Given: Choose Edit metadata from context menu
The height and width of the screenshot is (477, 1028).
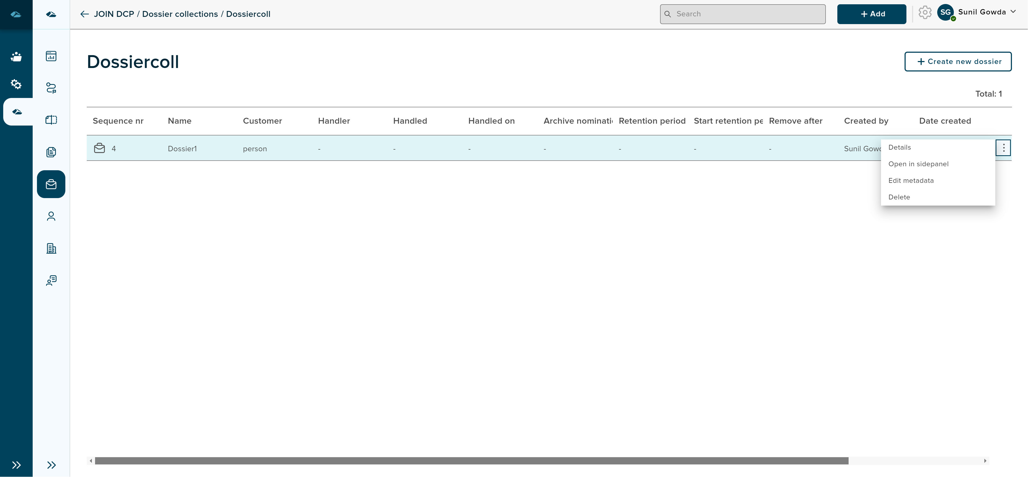Looking at the screenshot, I should pyautogui.click(x=911, y=181).
